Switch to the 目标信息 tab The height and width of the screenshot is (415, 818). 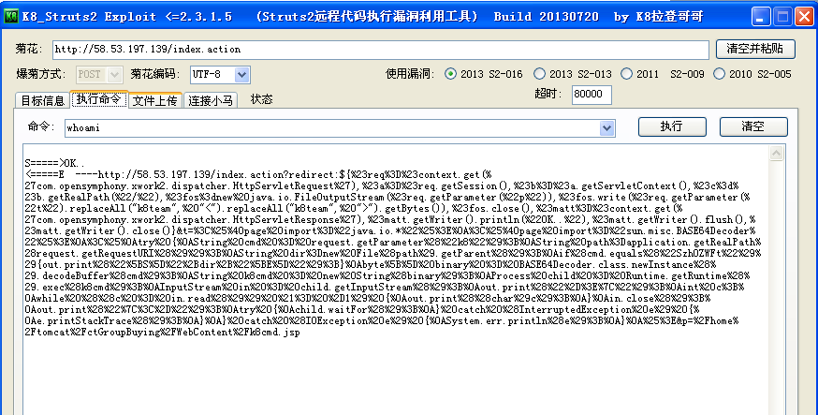[43, 101]
